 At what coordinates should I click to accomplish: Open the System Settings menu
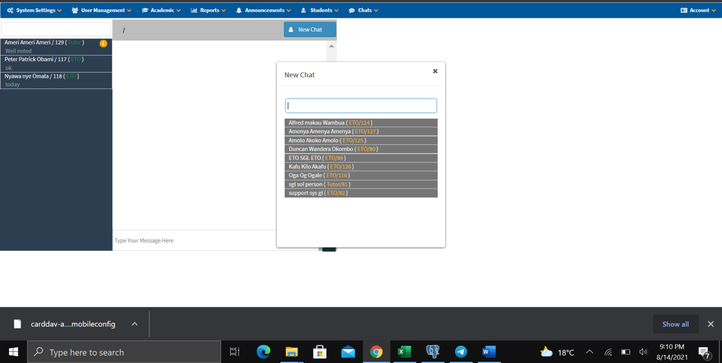(x=33, y=9)
